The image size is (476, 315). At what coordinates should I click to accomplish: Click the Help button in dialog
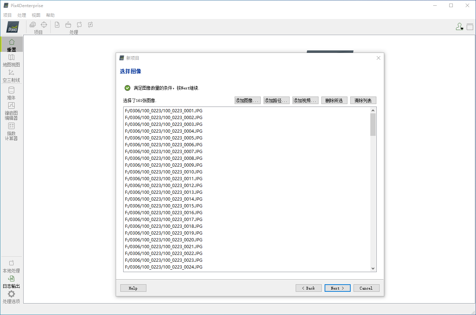click(133, 288)
